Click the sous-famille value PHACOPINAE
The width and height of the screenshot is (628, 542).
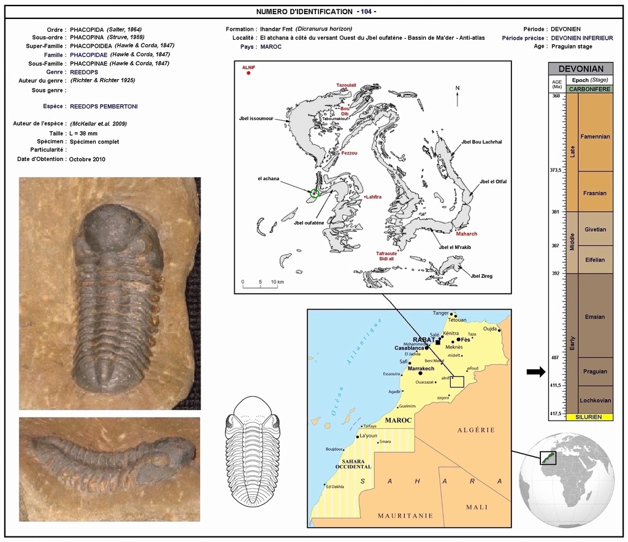88,64
